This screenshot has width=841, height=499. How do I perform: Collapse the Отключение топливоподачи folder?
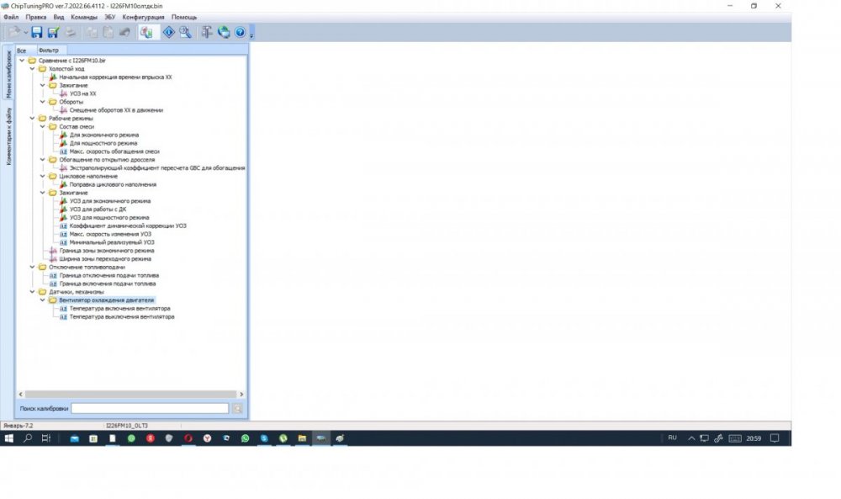pyautogui.click(x=32, y=268)
